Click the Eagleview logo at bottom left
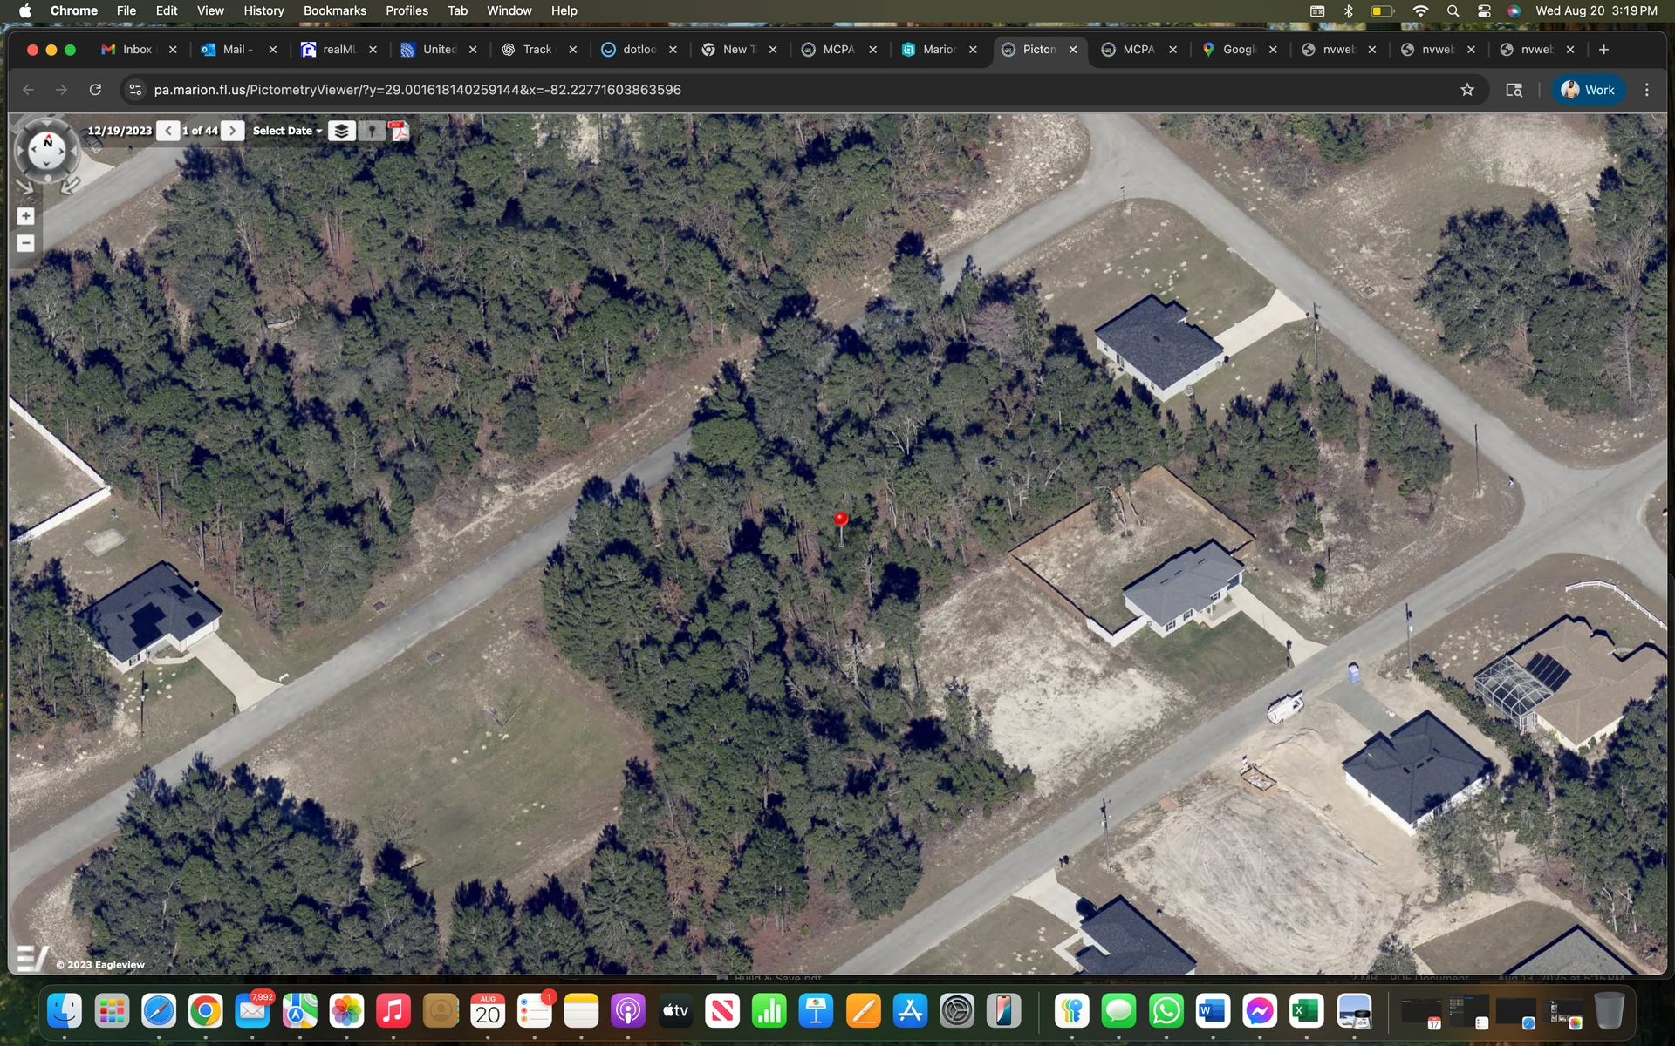The width and height of the screenshot is (1675, 1046). coord(31,956)
